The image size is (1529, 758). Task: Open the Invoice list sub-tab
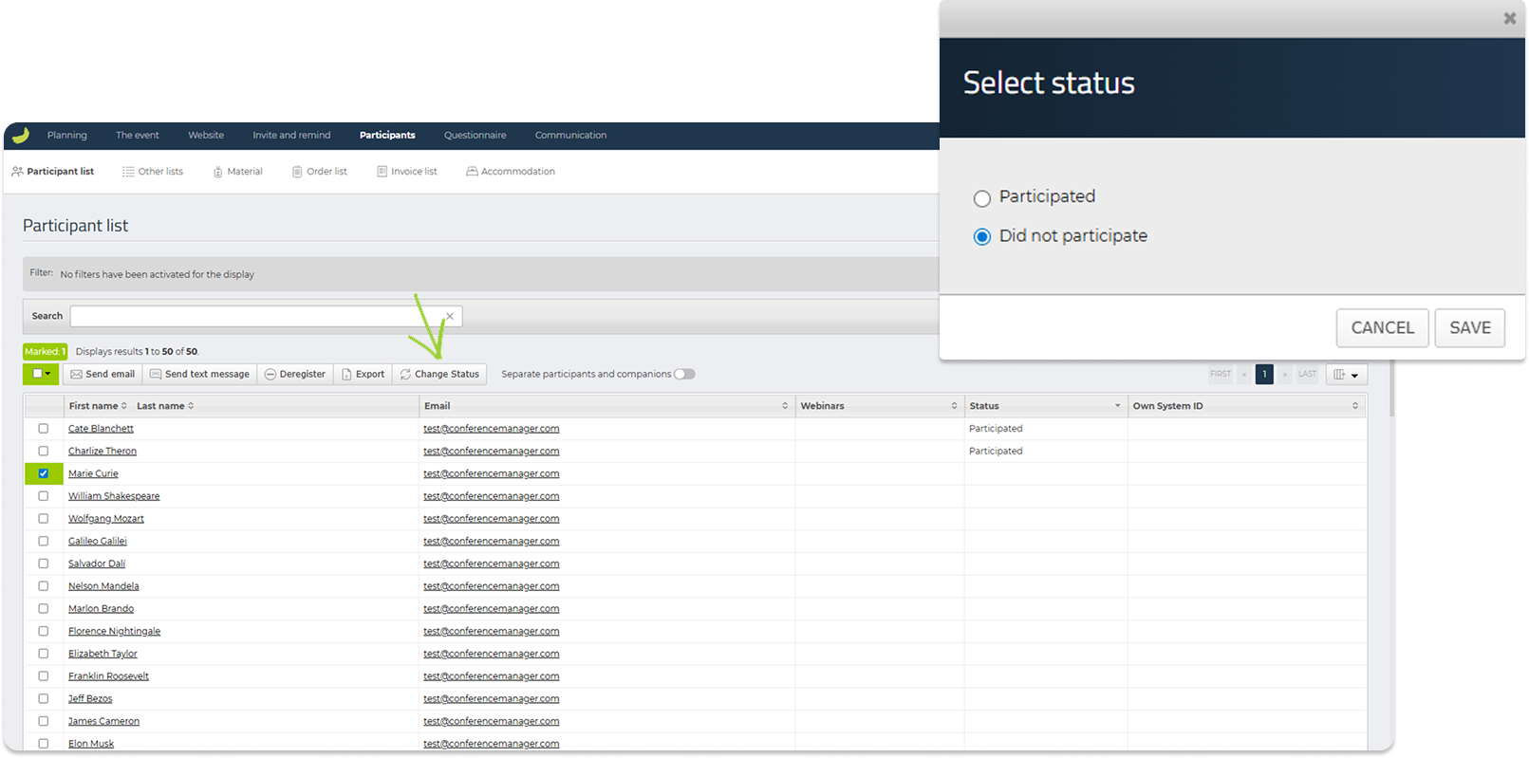point(407,172)
